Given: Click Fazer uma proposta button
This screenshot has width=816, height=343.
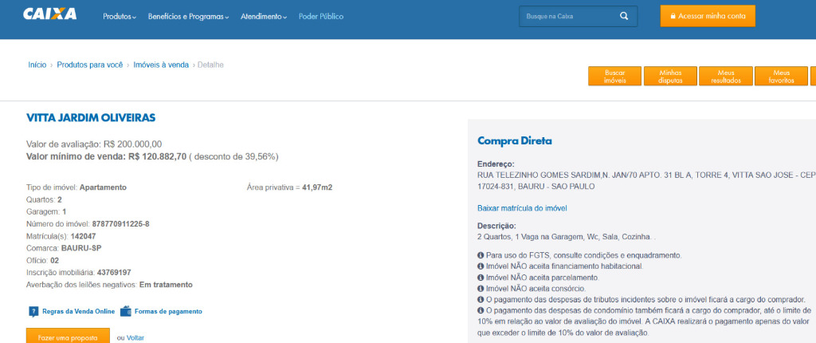Looking at the screenshot, I should 69,336.
